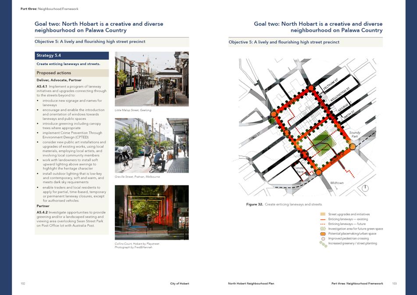Click the north arrow compass on map
This screenshot has height=295, width=417.
[x=365, y=188]
